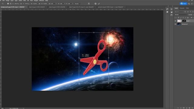Open the History panel icon
Image resolution: width=194 pixels, height=109 pixels.
(x=167, y=9)
